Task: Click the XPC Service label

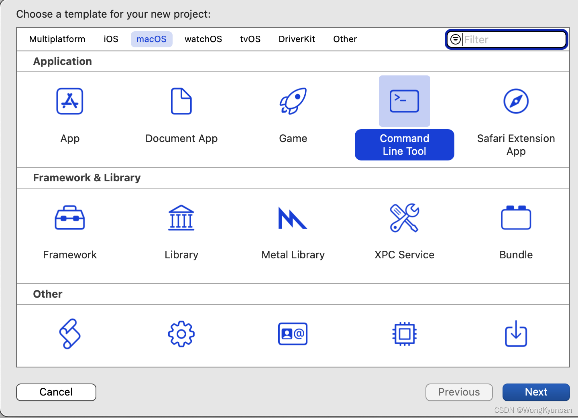Action: (x=405, y=255)
